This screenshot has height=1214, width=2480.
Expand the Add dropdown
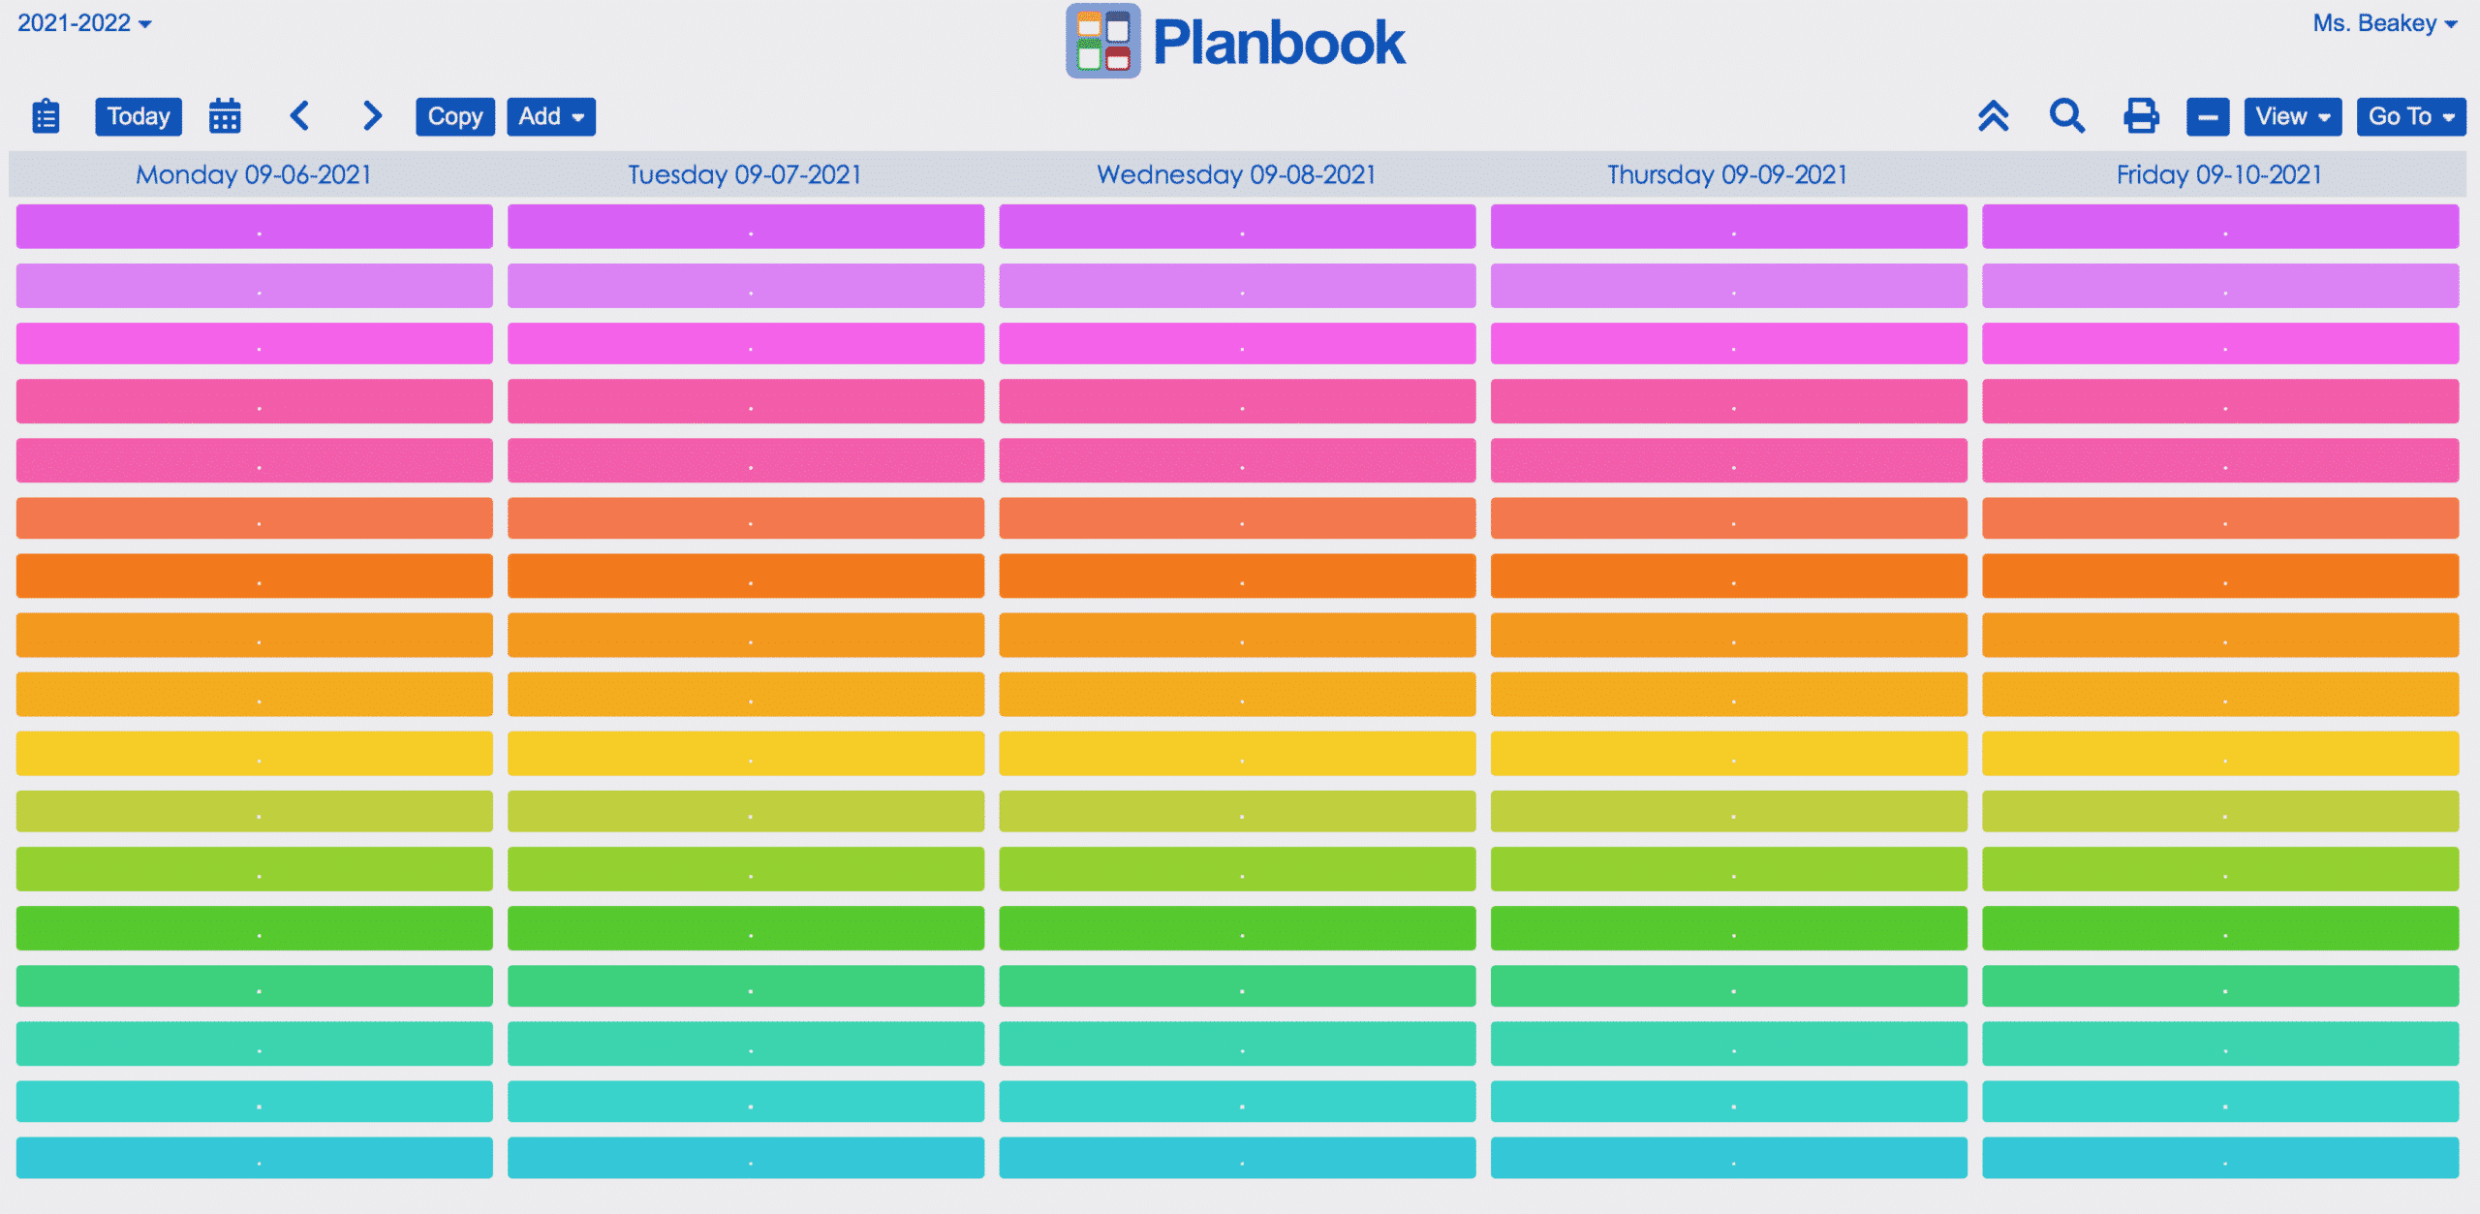551,117
